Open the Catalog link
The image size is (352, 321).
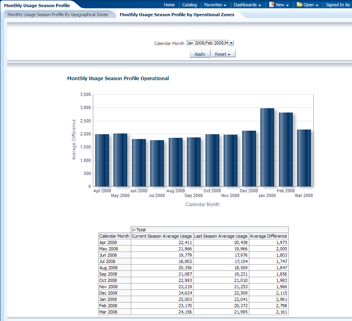[x=190, y=5]
